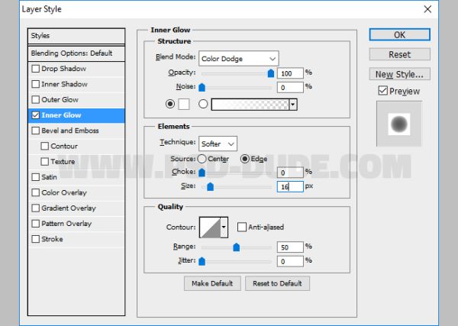
Task: Click the New Style... button
Action: [399, 74]
